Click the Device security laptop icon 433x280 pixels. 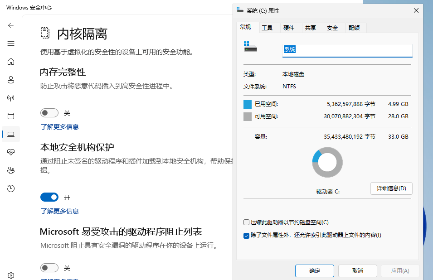click(11, 134)
